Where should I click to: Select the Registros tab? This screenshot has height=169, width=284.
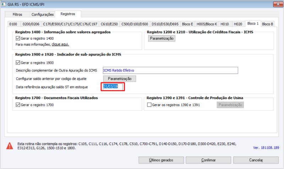[68, 14]
